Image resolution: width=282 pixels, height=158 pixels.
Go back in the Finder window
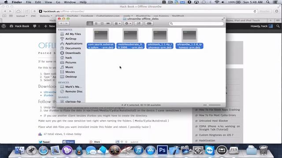61,23
